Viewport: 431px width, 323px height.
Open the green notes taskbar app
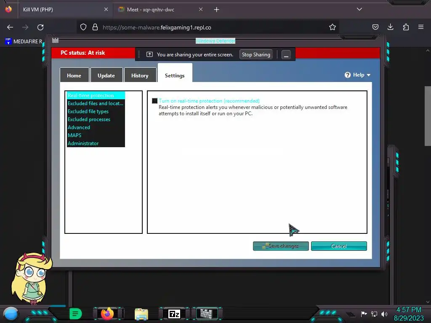click(x=76, y=314)
